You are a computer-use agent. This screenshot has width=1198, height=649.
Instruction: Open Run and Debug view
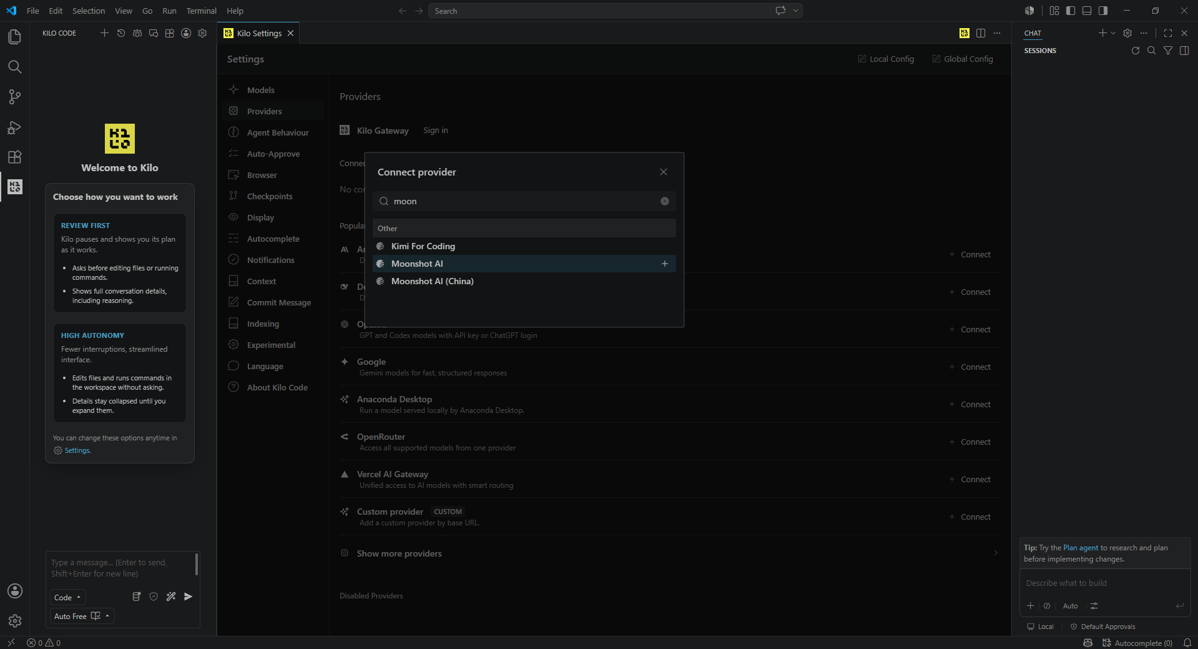point(14,127)
